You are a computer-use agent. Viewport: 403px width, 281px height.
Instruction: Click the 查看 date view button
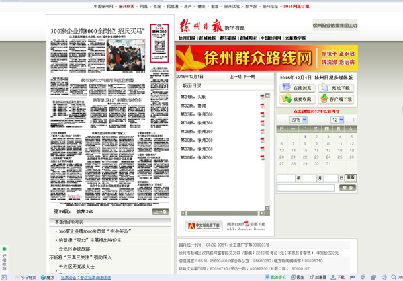pyautogui.click(x=351, y=177)
